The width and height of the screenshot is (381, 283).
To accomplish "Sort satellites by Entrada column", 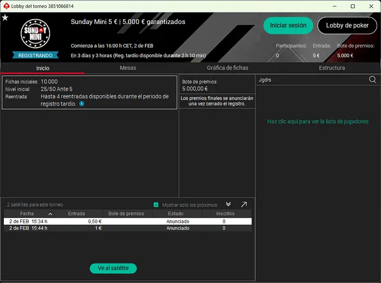I will 76,213.
